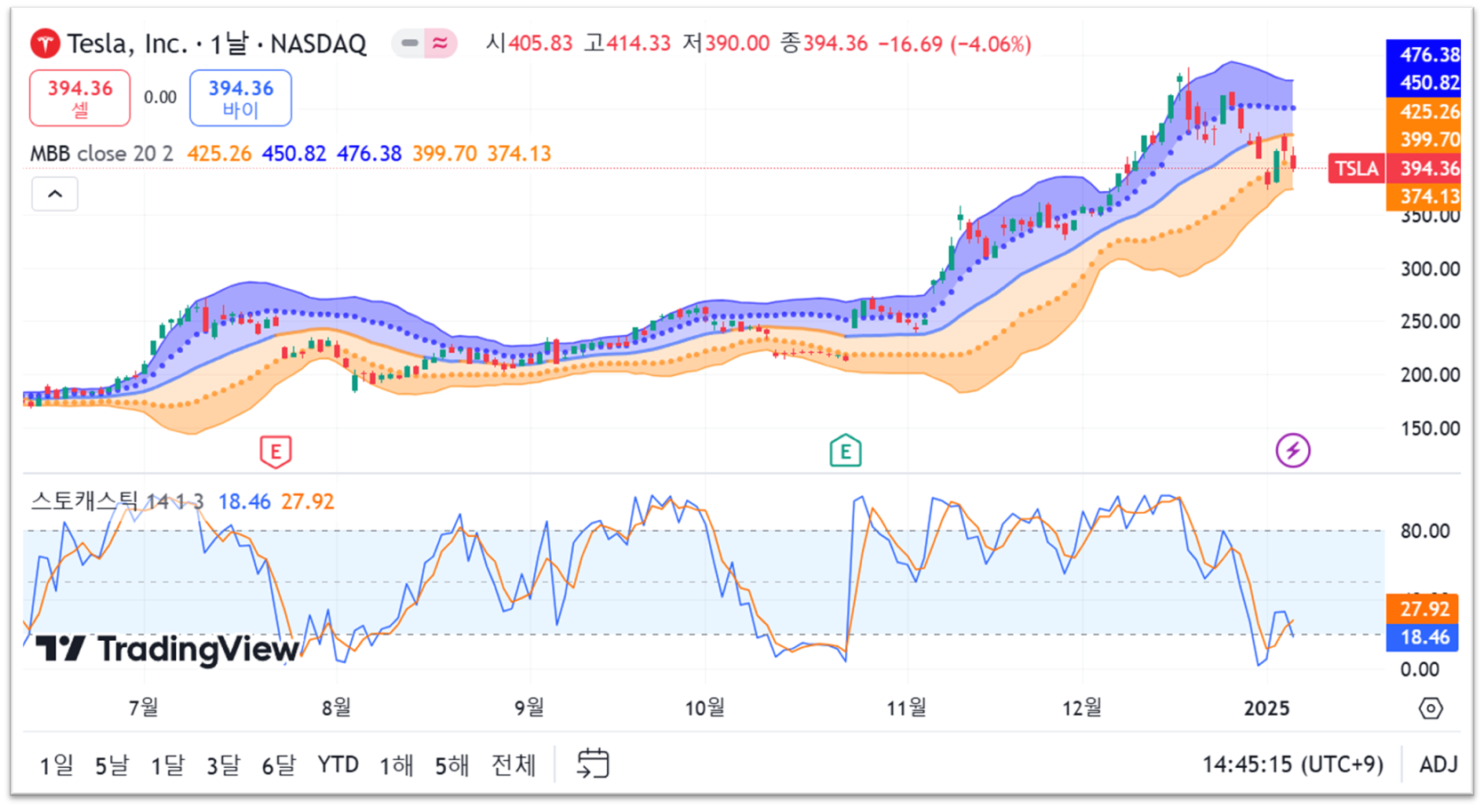This screenshot has width=1484, height=808.
Task: Select the 1일 time range
Action: pos(56,764)
